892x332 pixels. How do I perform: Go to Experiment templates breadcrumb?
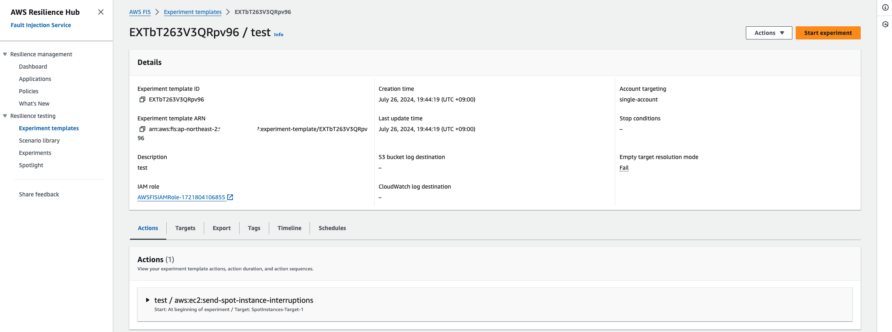[193, 12]
